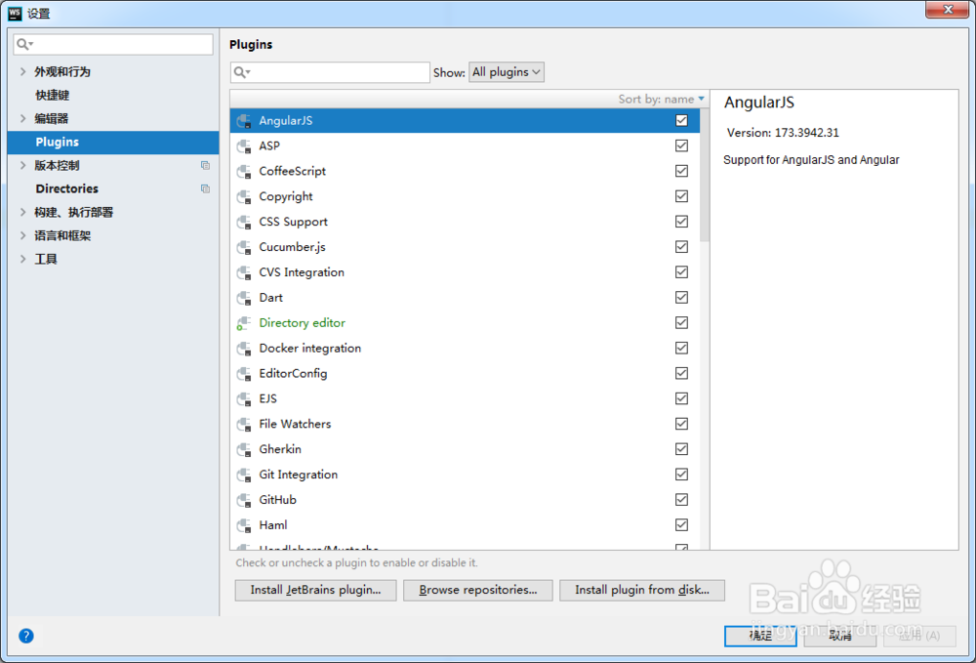The width and height of the screenshot is (976, 663).
Task: Click the project-level icon beside 版本控制
Action: click(x=205, y=166)
